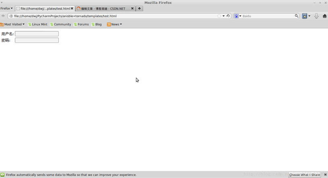The image size is (328, 178).
Task: Click the search magnifier icon
Action: click(x=297, y=16)
